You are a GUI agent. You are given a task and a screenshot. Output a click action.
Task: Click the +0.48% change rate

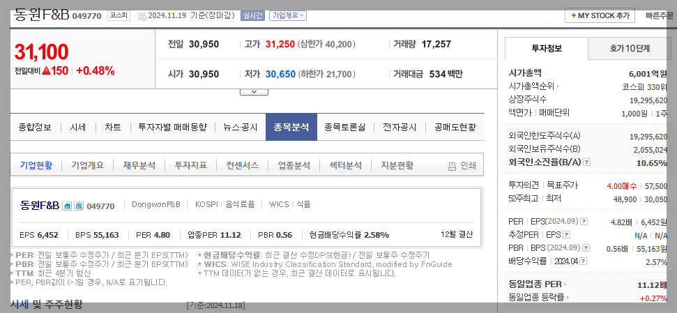coord(96,71)
